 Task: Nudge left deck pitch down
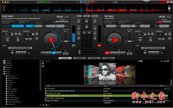click(64, 54)
